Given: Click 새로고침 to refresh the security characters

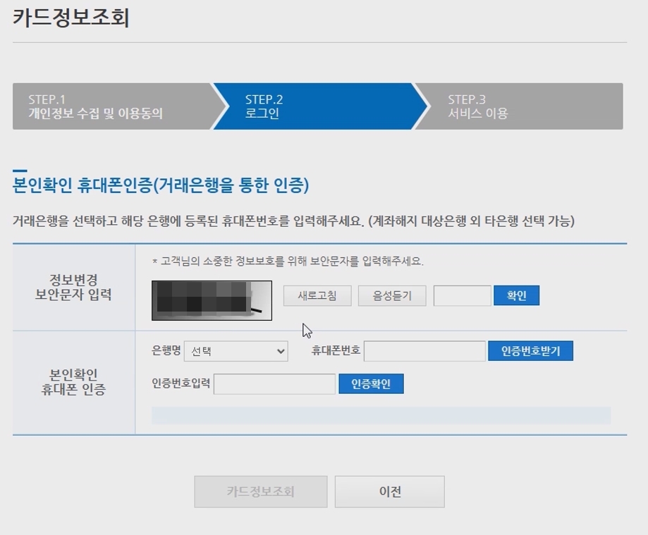Looking at the screenshot, I should 317,295.
